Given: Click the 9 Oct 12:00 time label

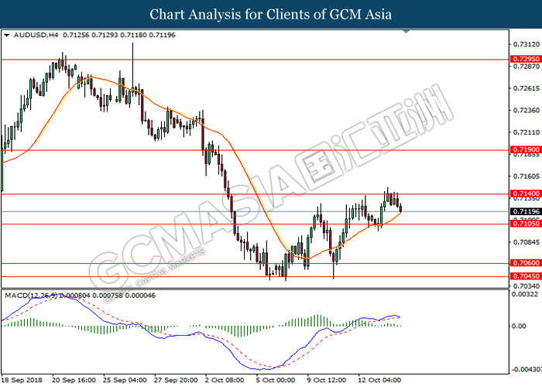Looking at the screenshot, I should (x=326, y=380).
